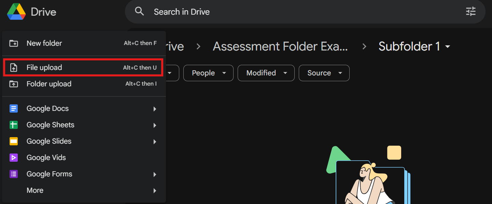Screen dimensions: 492x204
Task: Open the Source filter dropdown
Action: 324,73
